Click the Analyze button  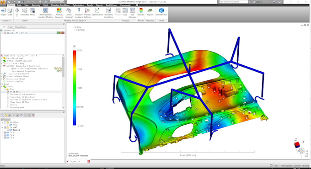(x=118, y=12)
